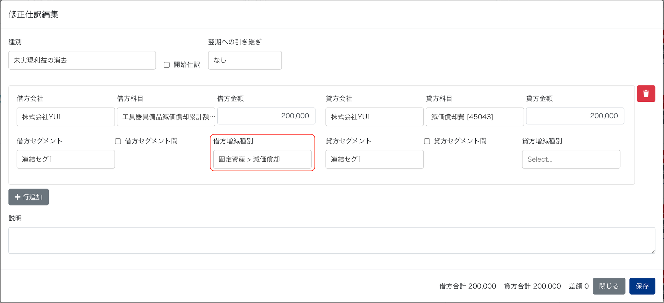The height and width of the screenshot is (303, 664).
Task: Click the 説明 description text area
Action: [x=332, y=240]
